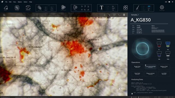Image resolution: width=175 pixels, height=98 pixels.
Task: Open the Settings gear
Action: [x=162, y=7]
